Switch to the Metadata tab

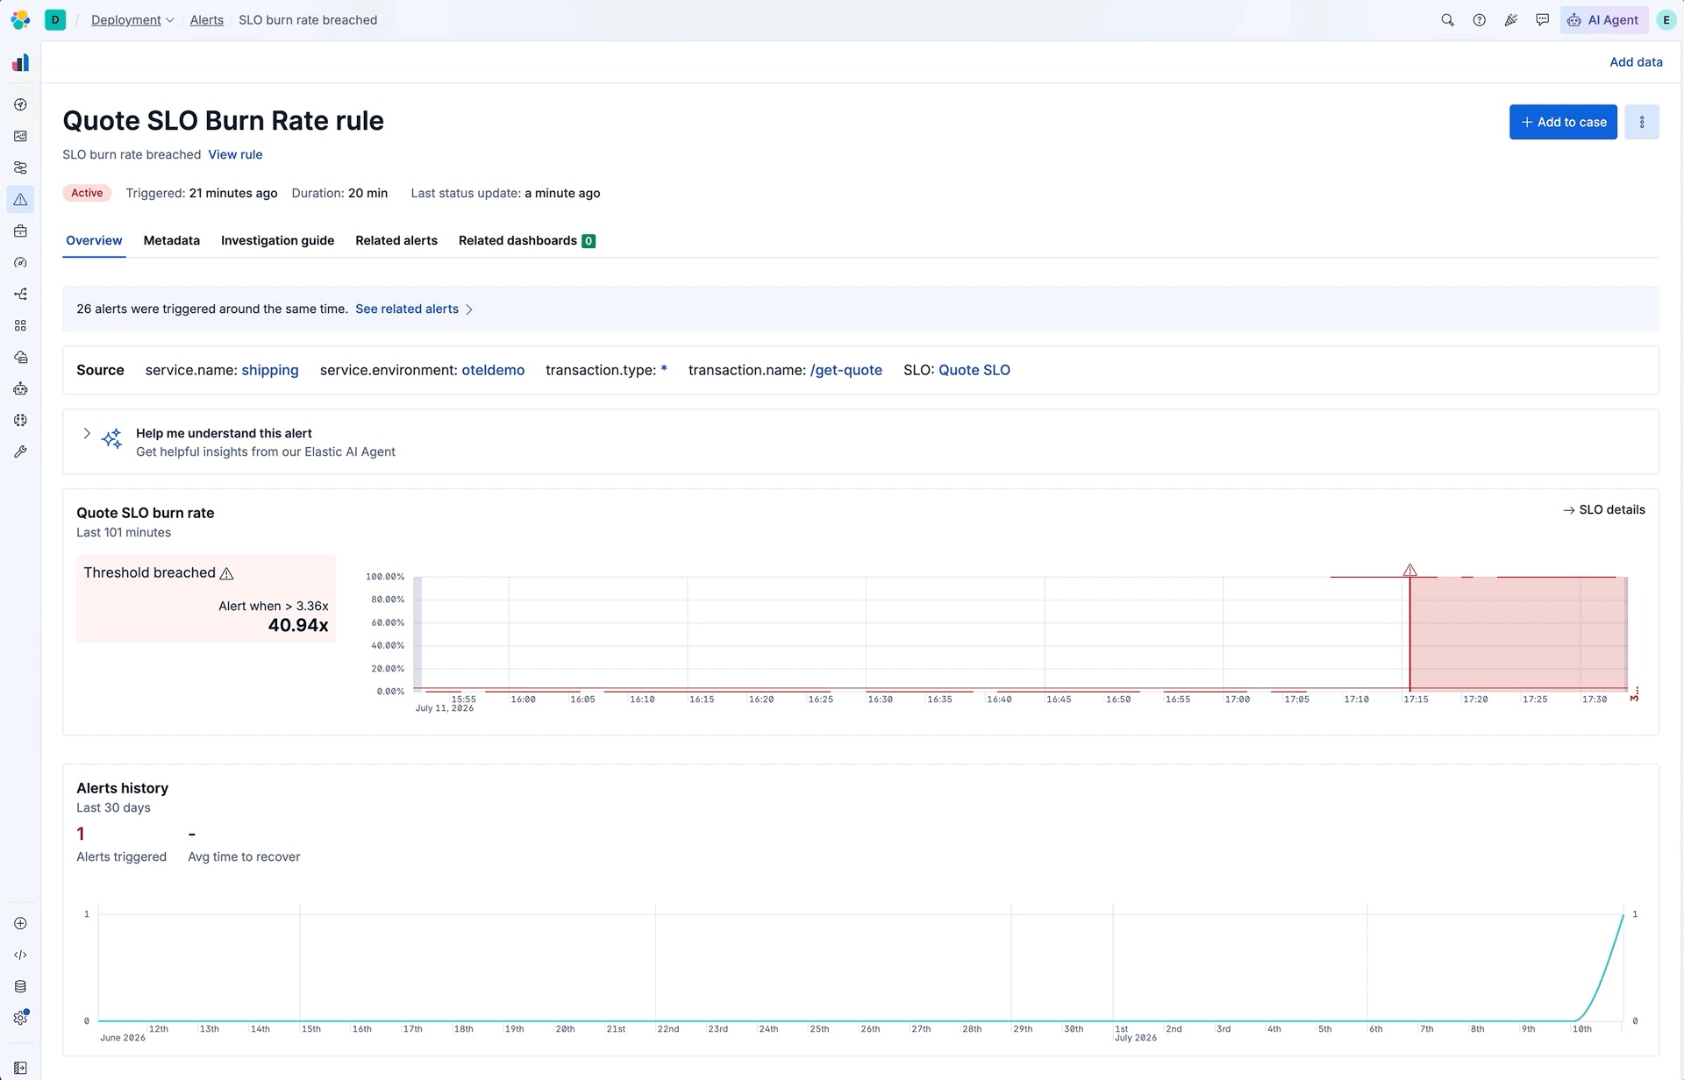point(171,240)
